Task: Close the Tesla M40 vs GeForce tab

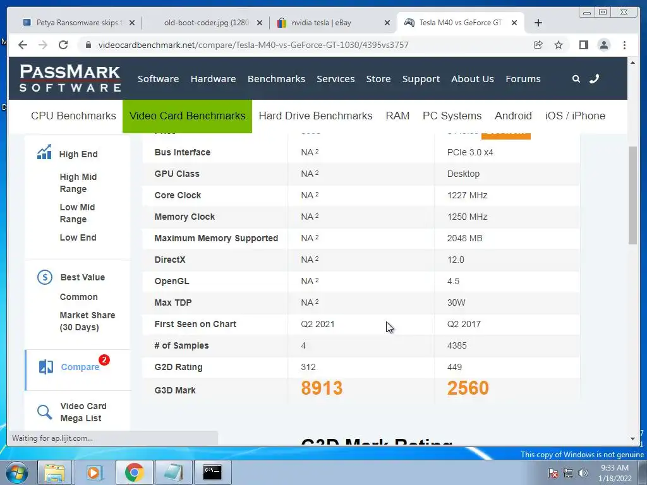Action: (514, 23)
